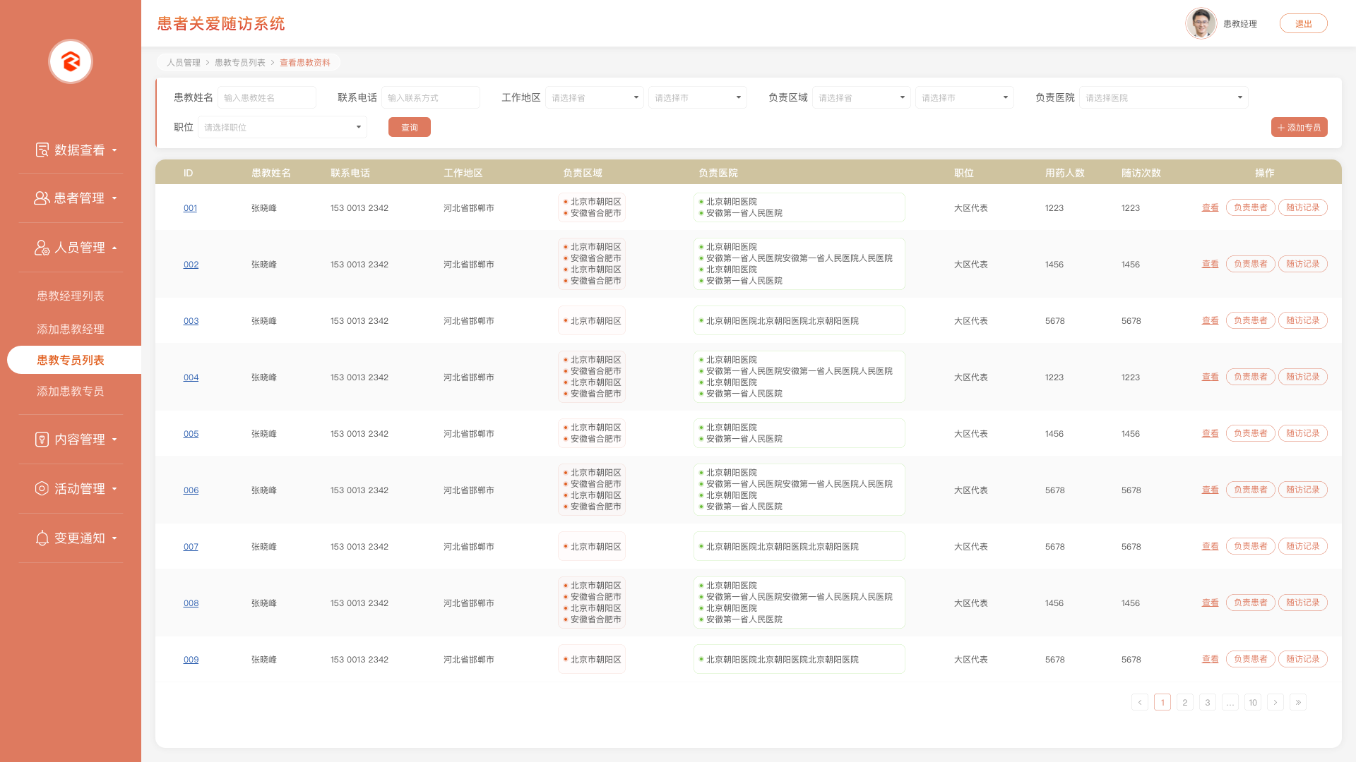Click the 变更通知 bell icon
The width and height of the screenshot is (1356, 762).
click(42, 538)
